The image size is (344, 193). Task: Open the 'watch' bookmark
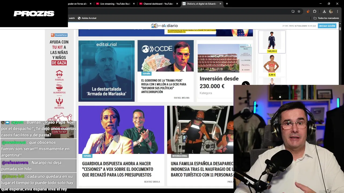[x=72, y=18]
